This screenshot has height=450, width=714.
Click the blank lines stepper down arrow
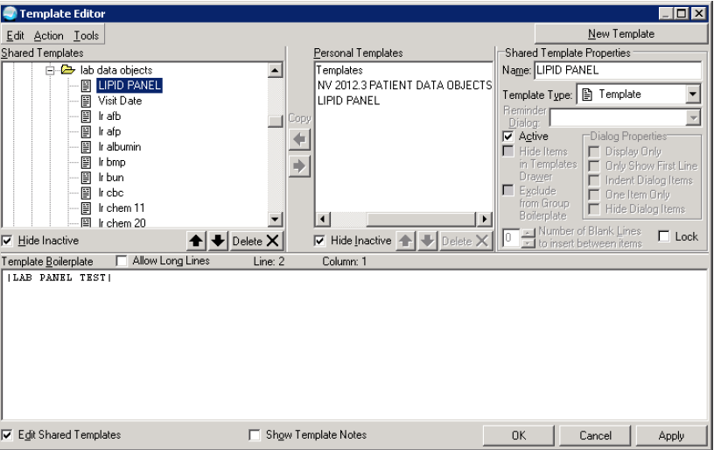(x=528, y=243)
